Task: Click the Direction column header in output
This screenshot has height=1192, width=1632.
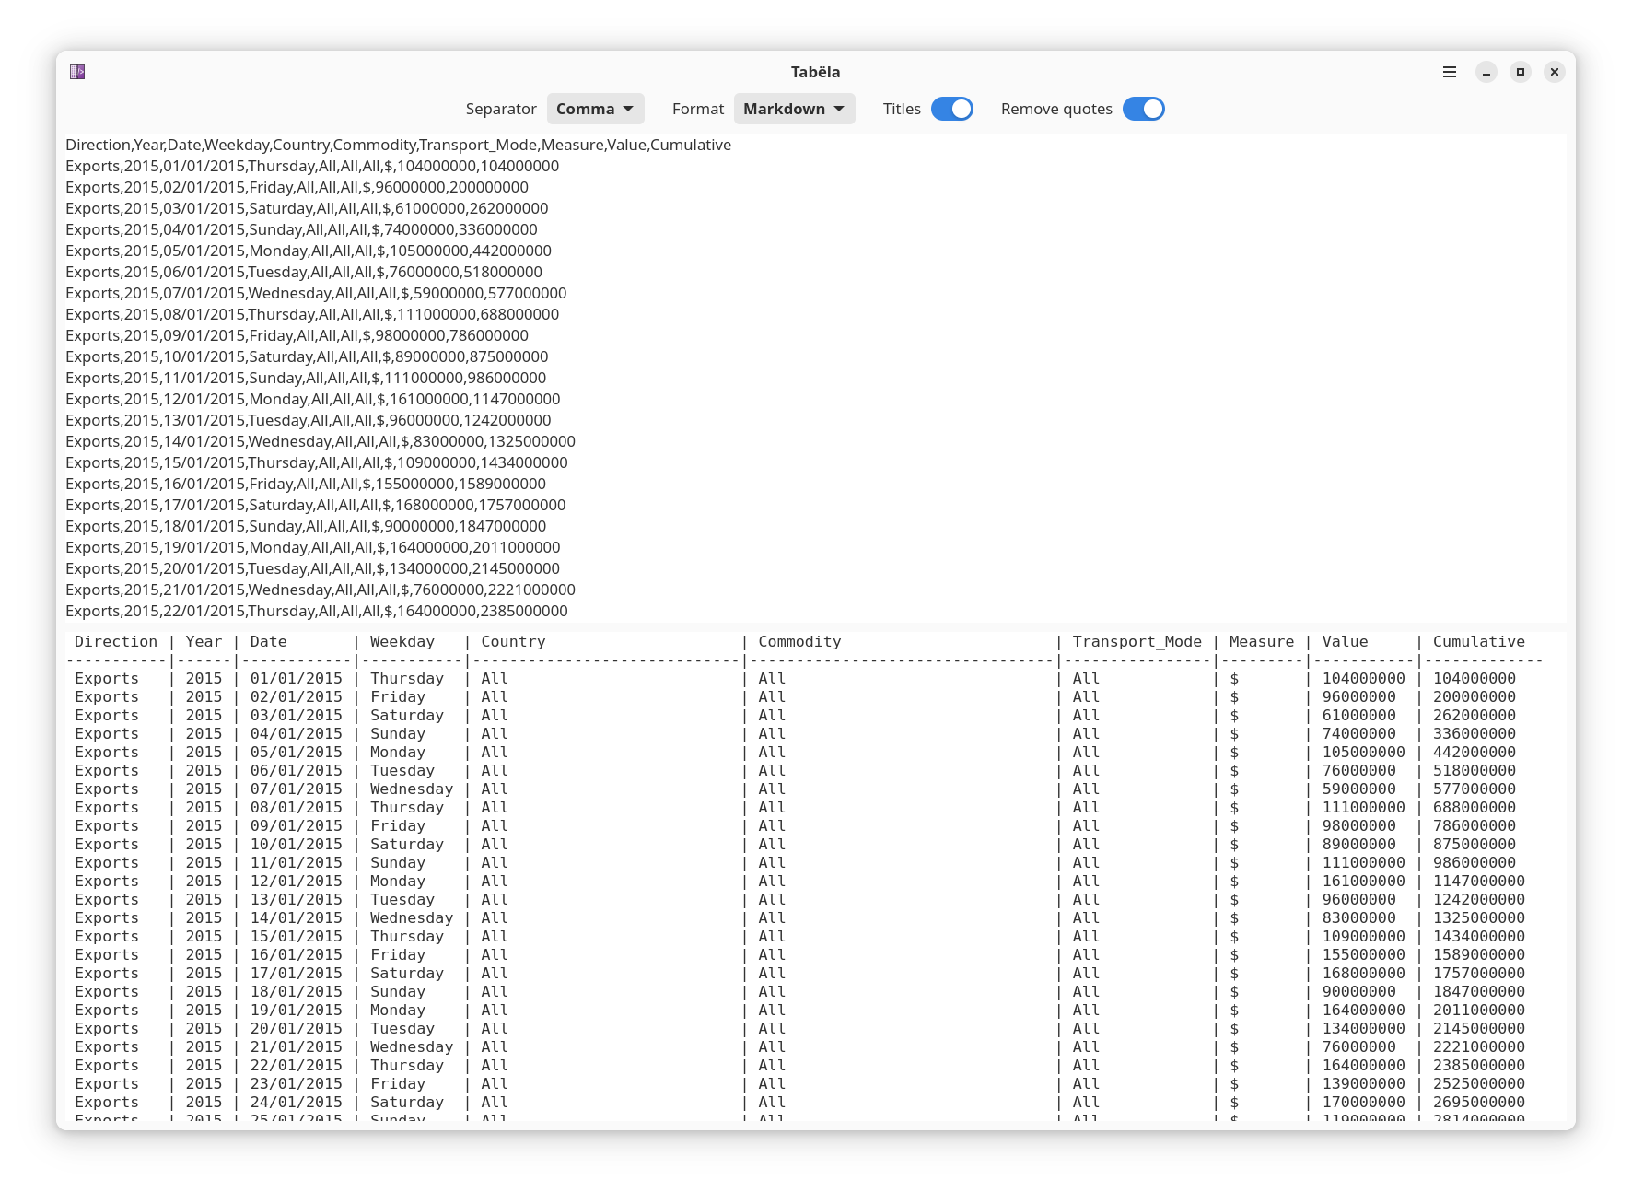Action: click(116, 641)
